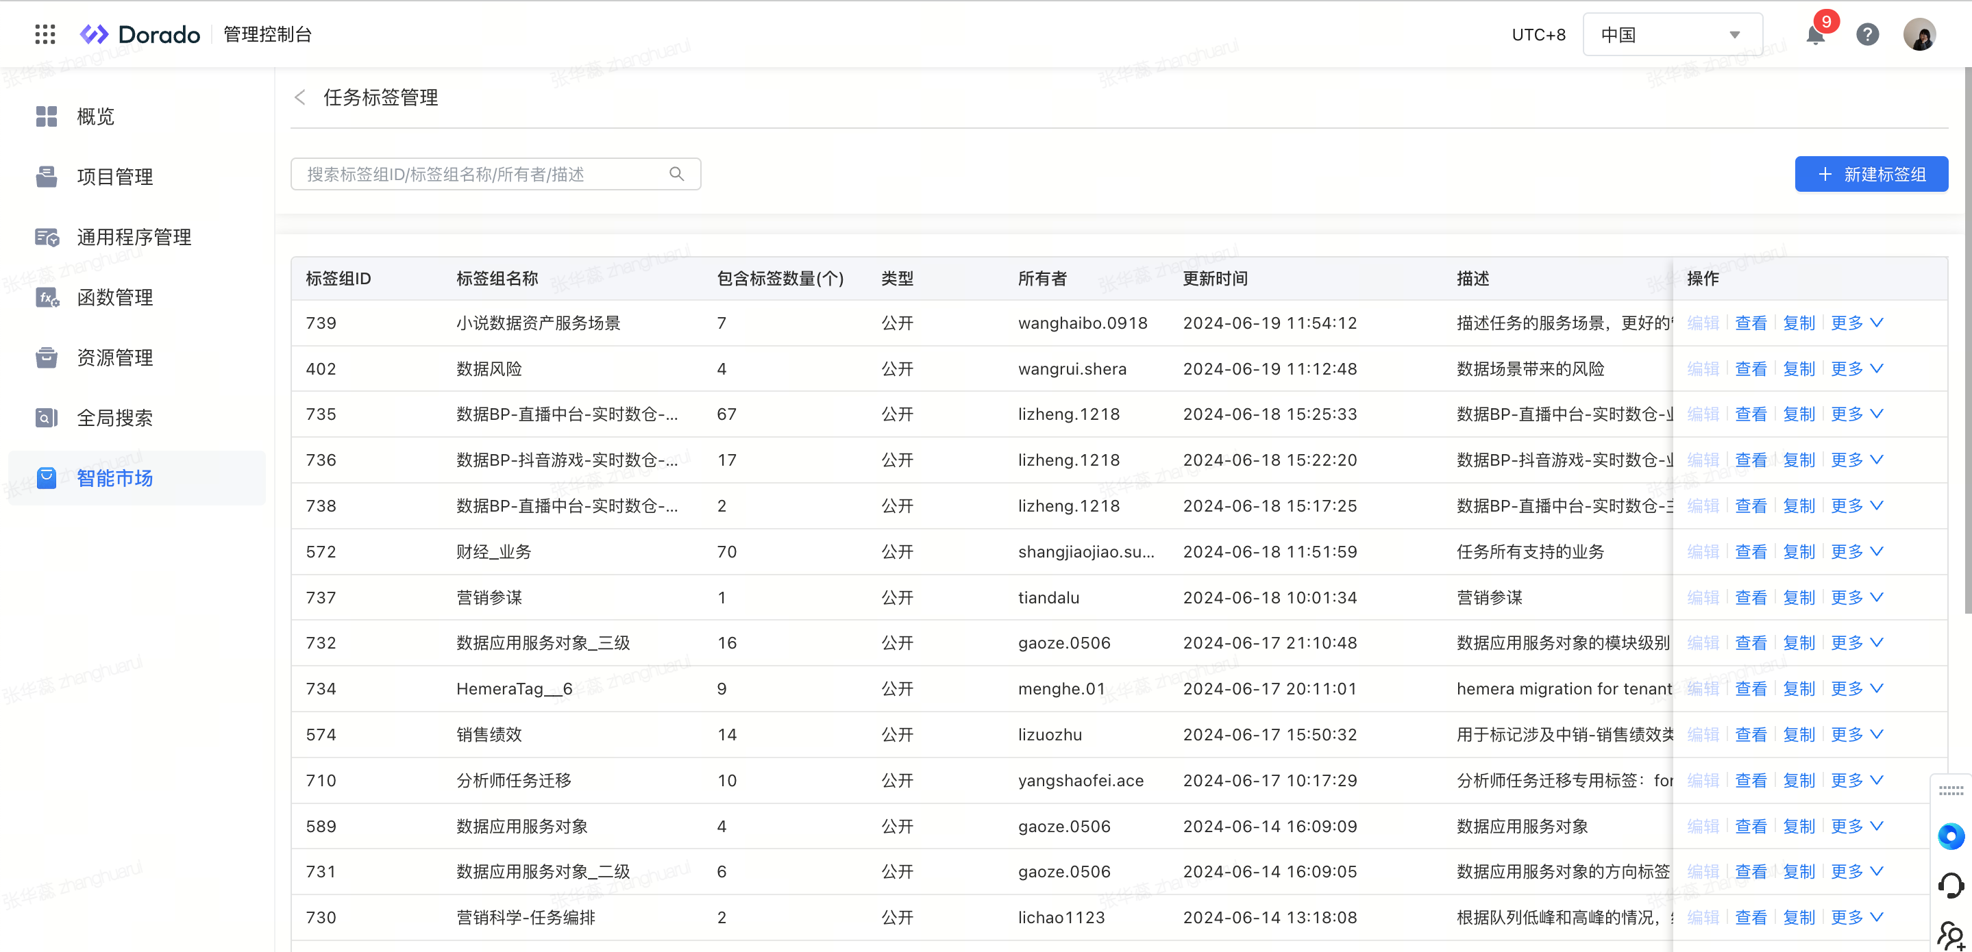Viewport: 1972px width, 952px height.
Task: Go back with the left arrow icon
Action: click(300, 97)
